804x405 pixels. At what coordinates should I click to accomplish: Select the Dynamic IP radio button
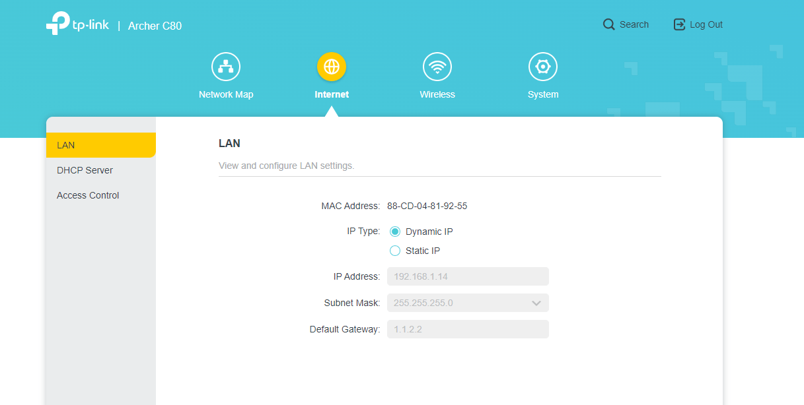(395, 232)
